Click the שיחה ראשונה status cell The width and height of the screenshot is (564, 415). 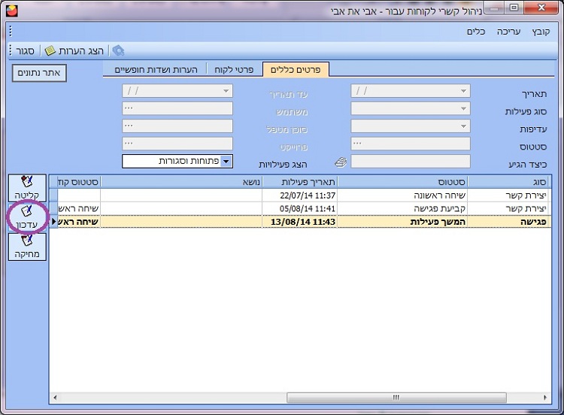pyautogui.click(x=402, y=195)
